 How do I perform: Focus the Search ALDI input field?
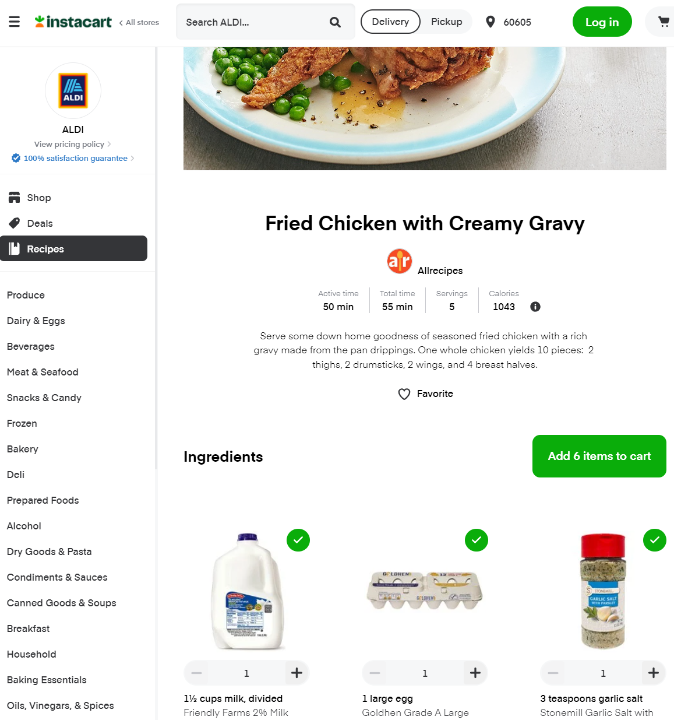coord(254,22)
